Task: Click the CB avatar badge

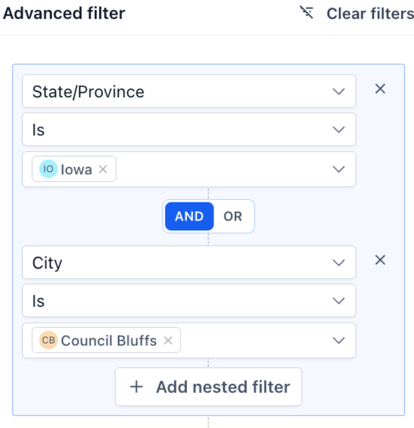Action: [x=48, y=340]
